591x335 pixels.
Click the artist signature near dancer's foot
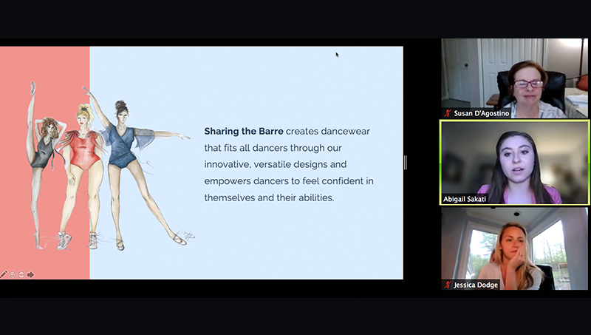click(x=188, y=235)
